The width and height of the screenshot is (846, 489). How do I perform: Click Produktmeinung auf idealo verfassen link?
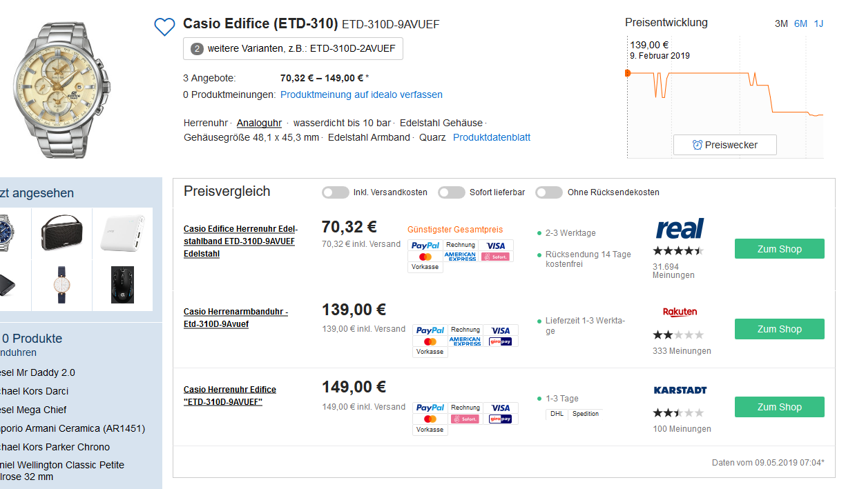pyautogui.click(x=361, y=94)
